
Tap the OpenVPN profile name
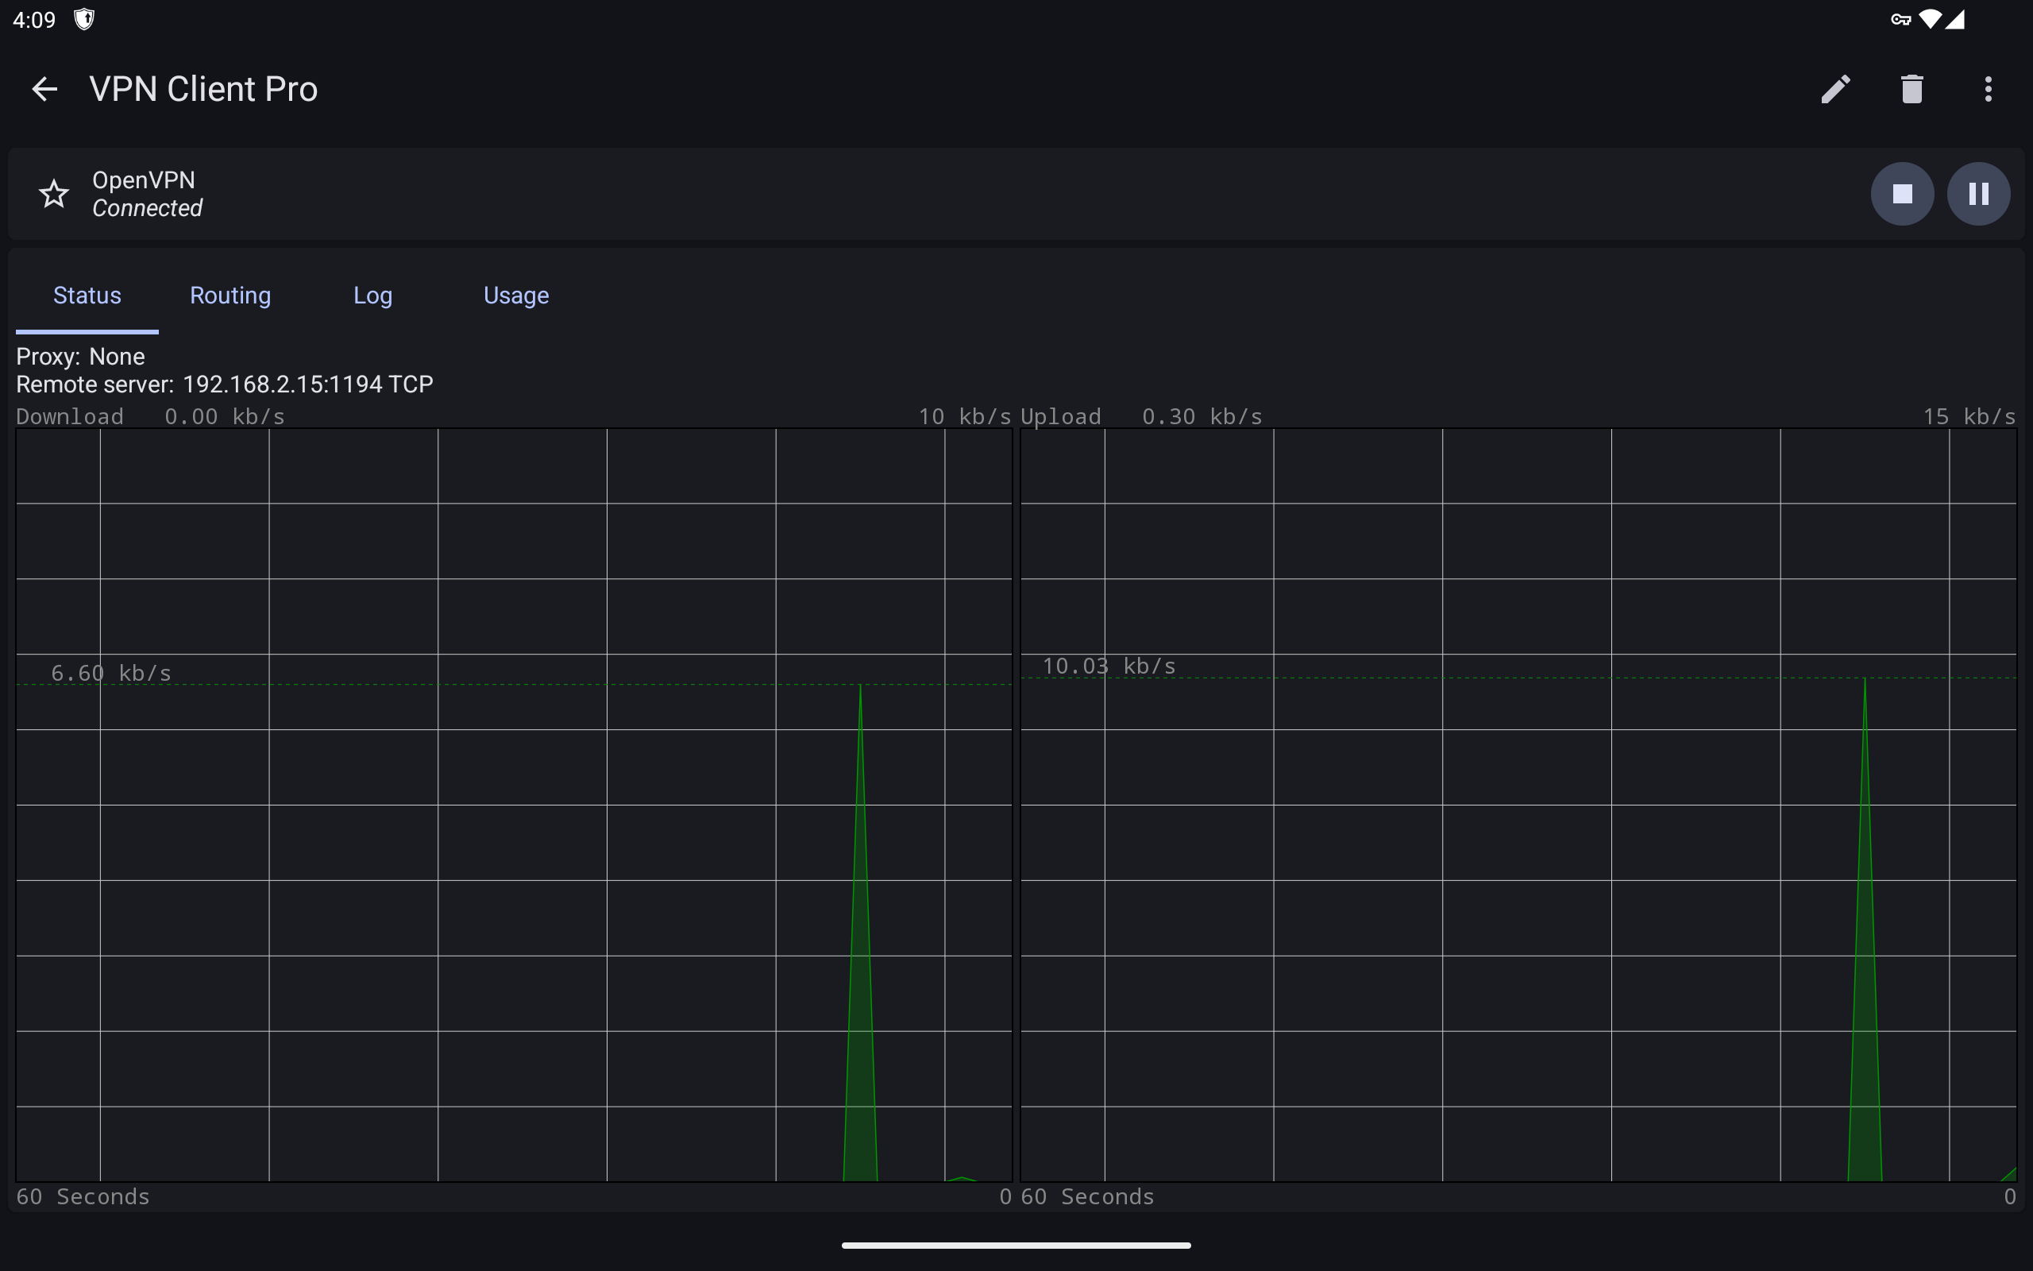[144, 180]
